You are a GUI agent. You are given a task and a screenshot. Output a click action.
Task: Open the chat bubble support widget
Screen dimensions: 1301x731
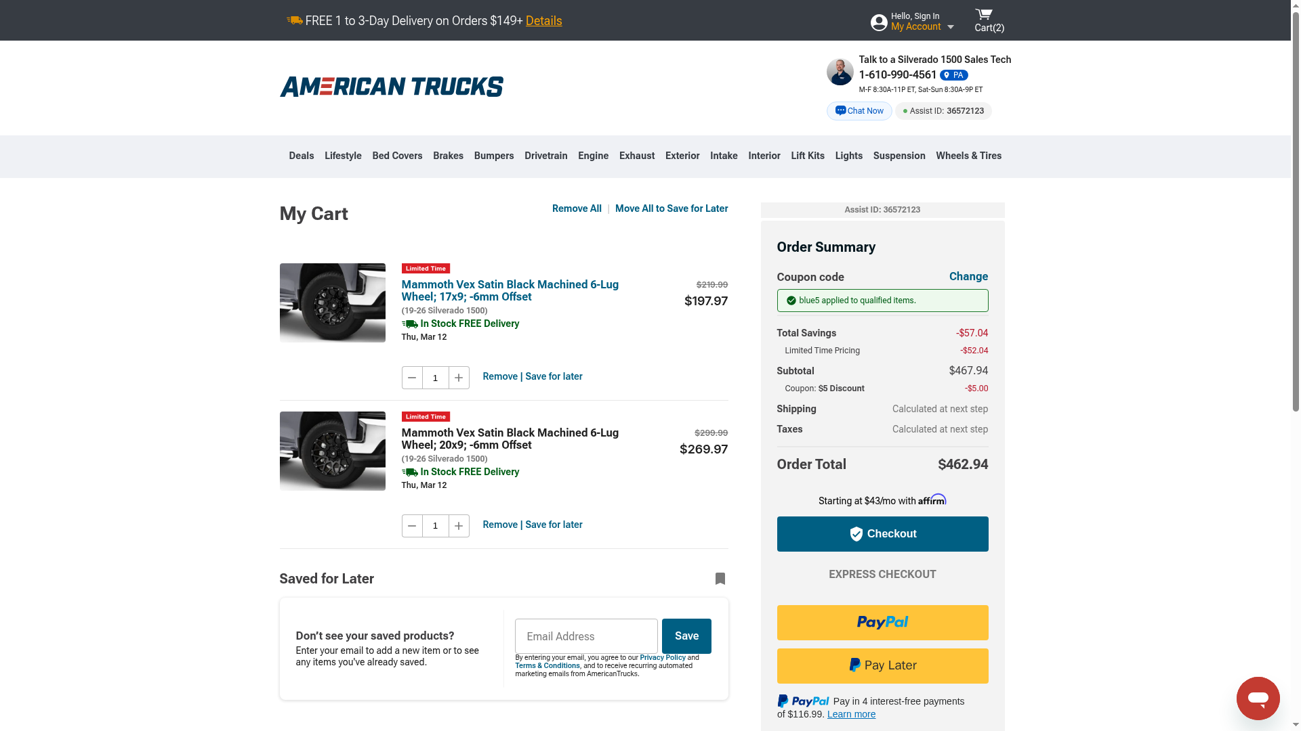(1258, 698)
